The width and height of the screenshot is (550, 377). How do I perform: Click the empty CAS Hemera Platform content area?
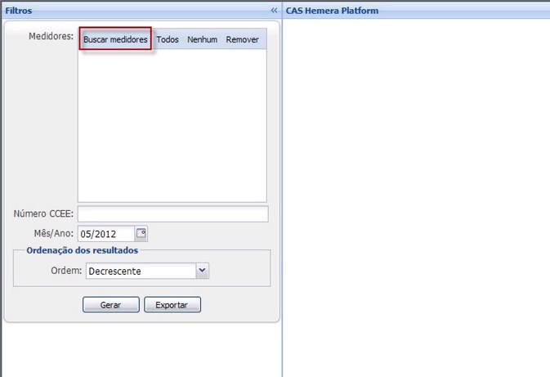click(x=416, y=196)
